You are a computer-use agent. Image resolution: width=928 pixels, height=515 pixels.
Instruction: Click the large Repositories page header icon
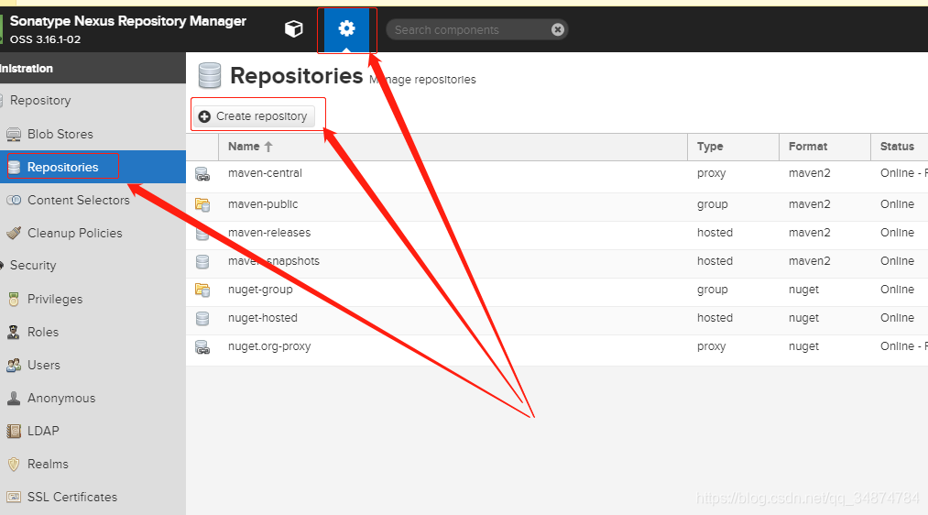(210, 76)
